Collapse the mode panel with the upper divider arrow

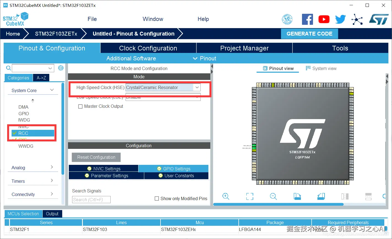tap(212, 66)
